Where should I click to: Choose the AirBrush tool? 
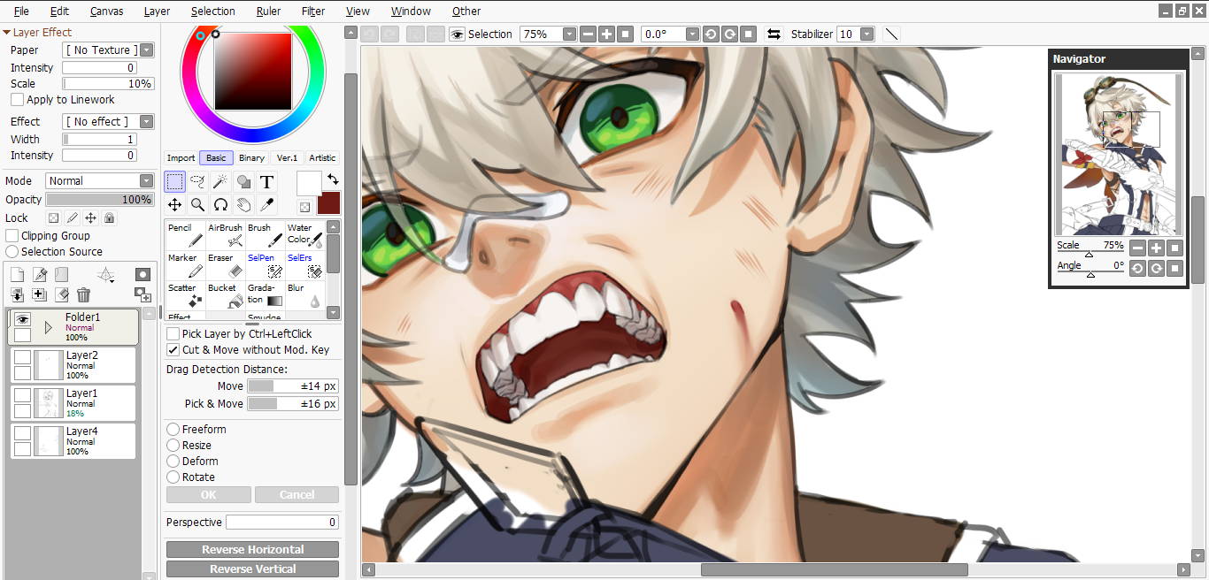click(225, 234)
